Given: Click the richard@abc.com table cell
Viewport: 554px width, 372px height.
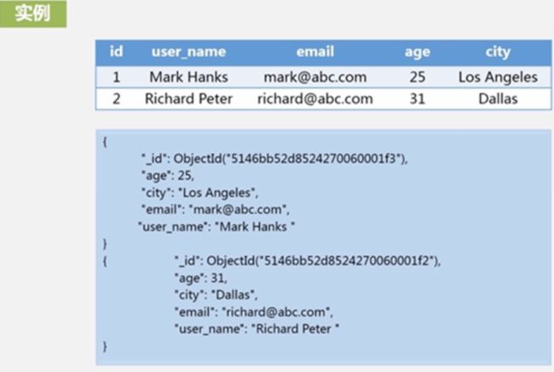Looking at the screenshot, I should (315, 99).
